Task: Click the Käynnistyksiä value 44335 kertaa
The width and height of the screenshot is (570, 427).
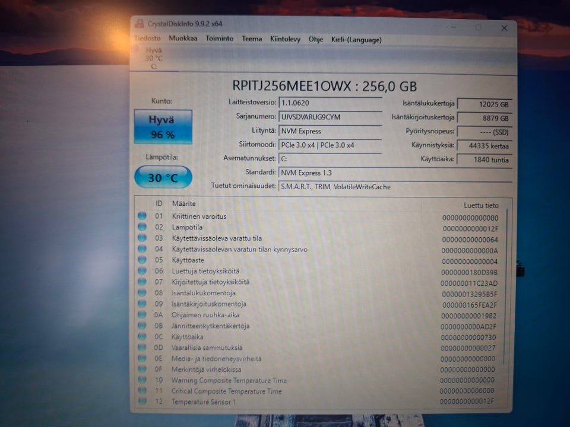Action: (x=484, y=146)
